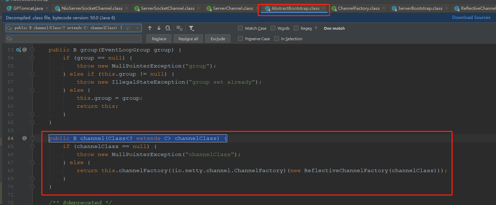This screenshot has height=205, width=496.
Task: Enable the Preserve Case checkbox
Action: coord(240,38)
